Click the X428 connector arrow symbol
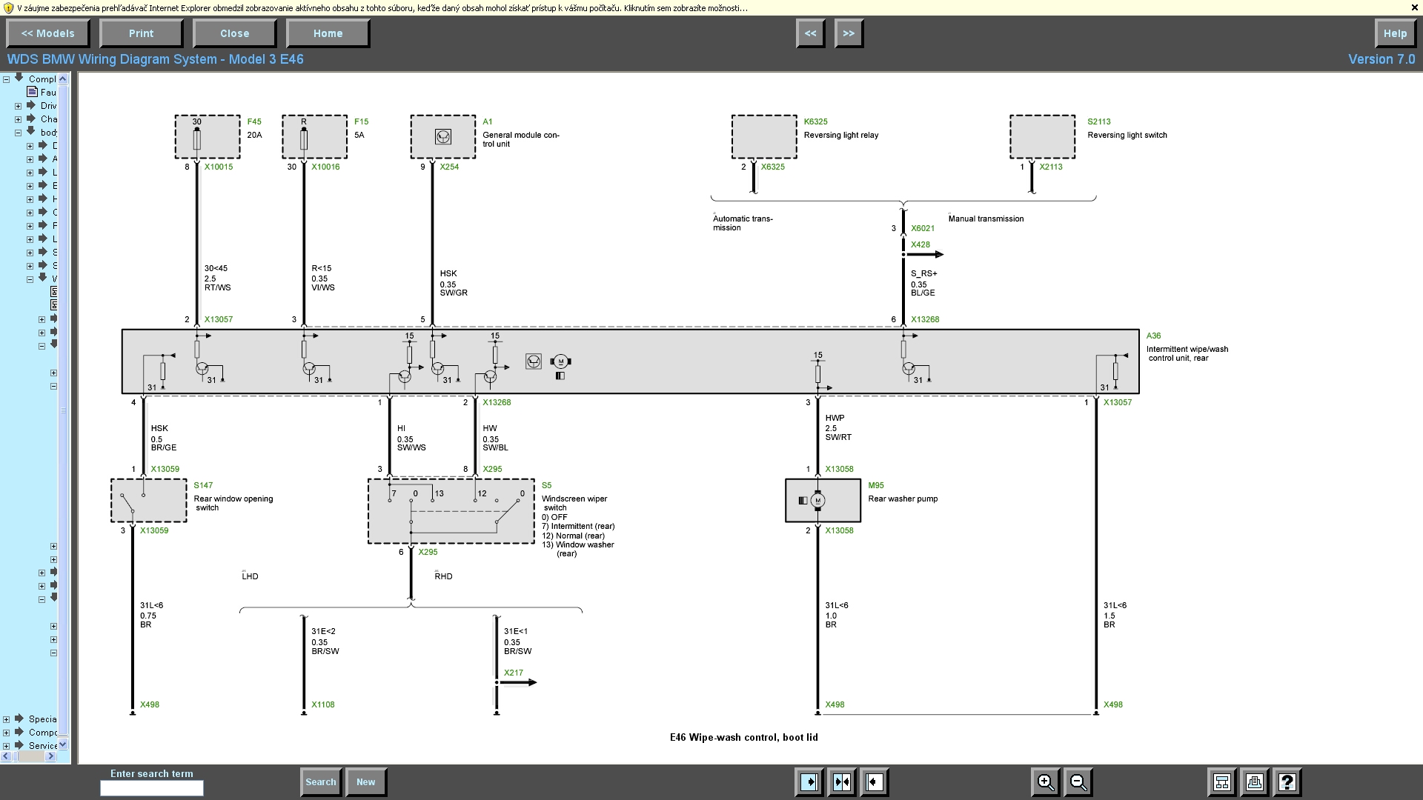This screenshot has height=800, width=1423. [923, 254]
